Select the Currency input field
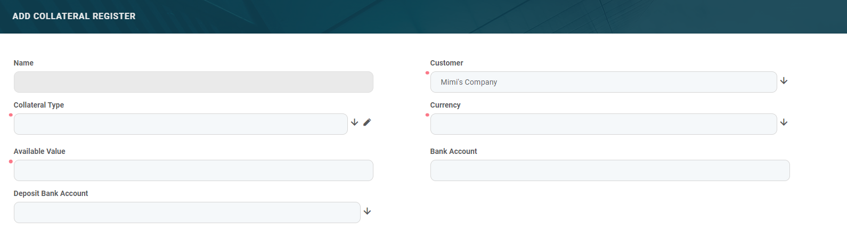 (603, 124)
